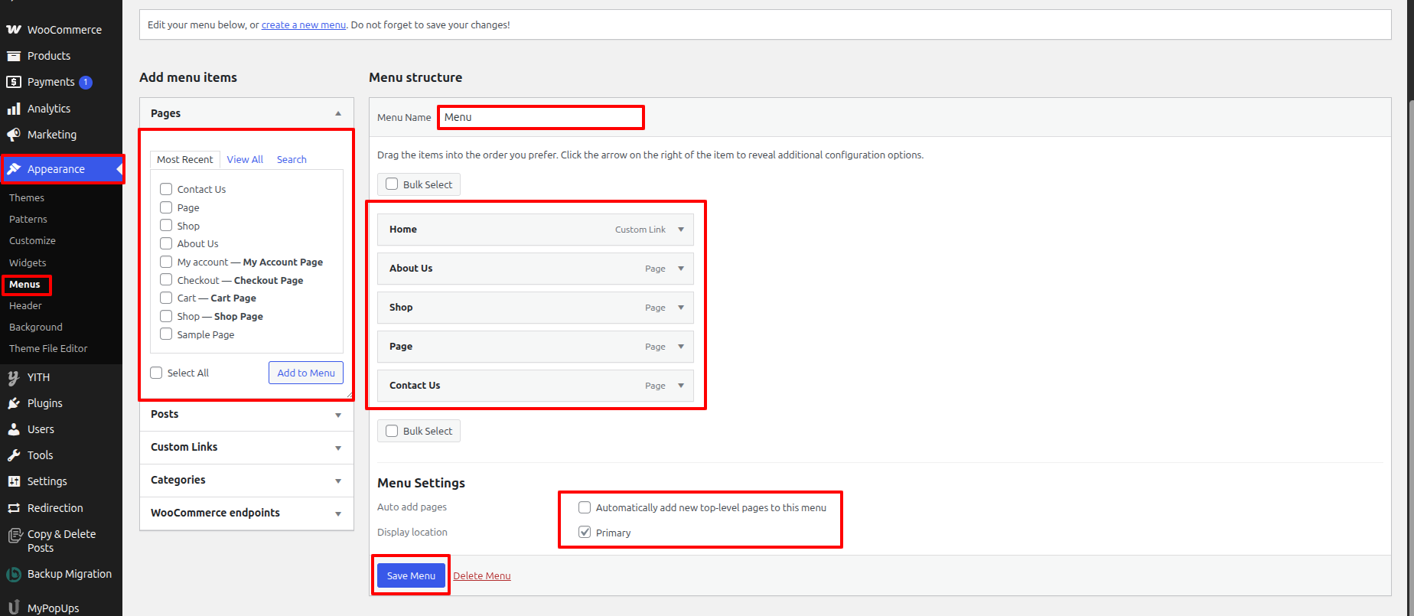
Task: Enable automatically add new top-level pages
Action: (x=585, y=507)
